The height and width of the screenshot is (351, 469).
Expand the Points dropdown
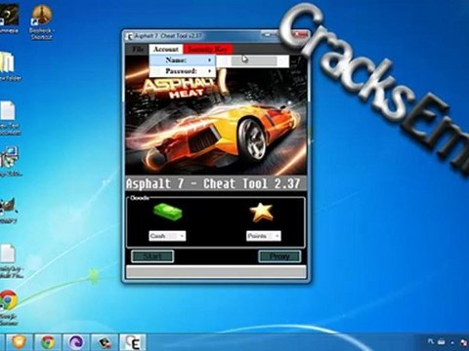[264, 236]
